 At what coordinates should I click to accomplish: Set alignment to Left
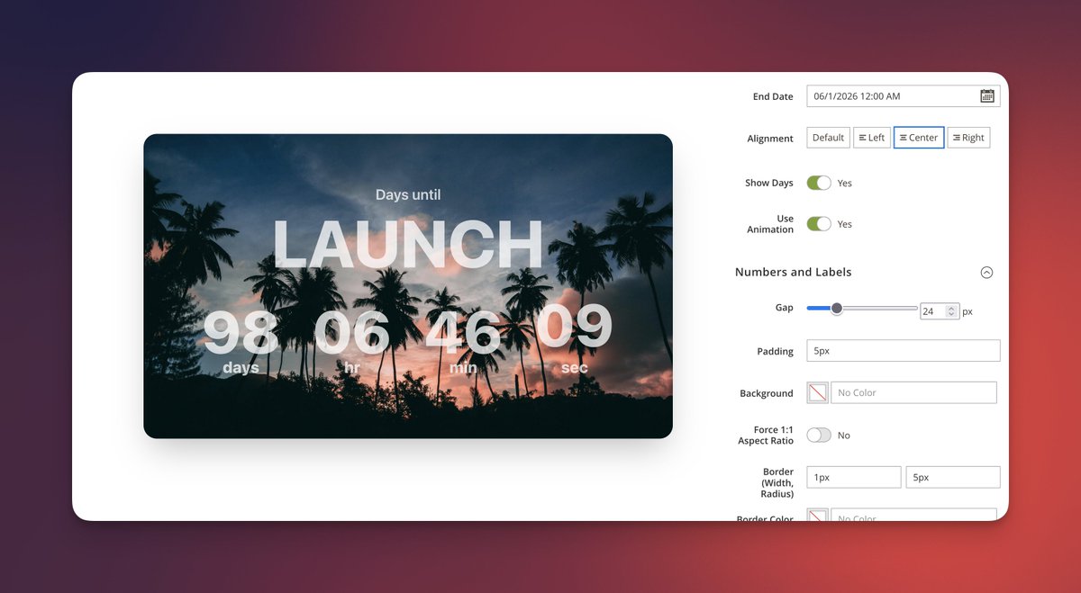click(871, 138)
